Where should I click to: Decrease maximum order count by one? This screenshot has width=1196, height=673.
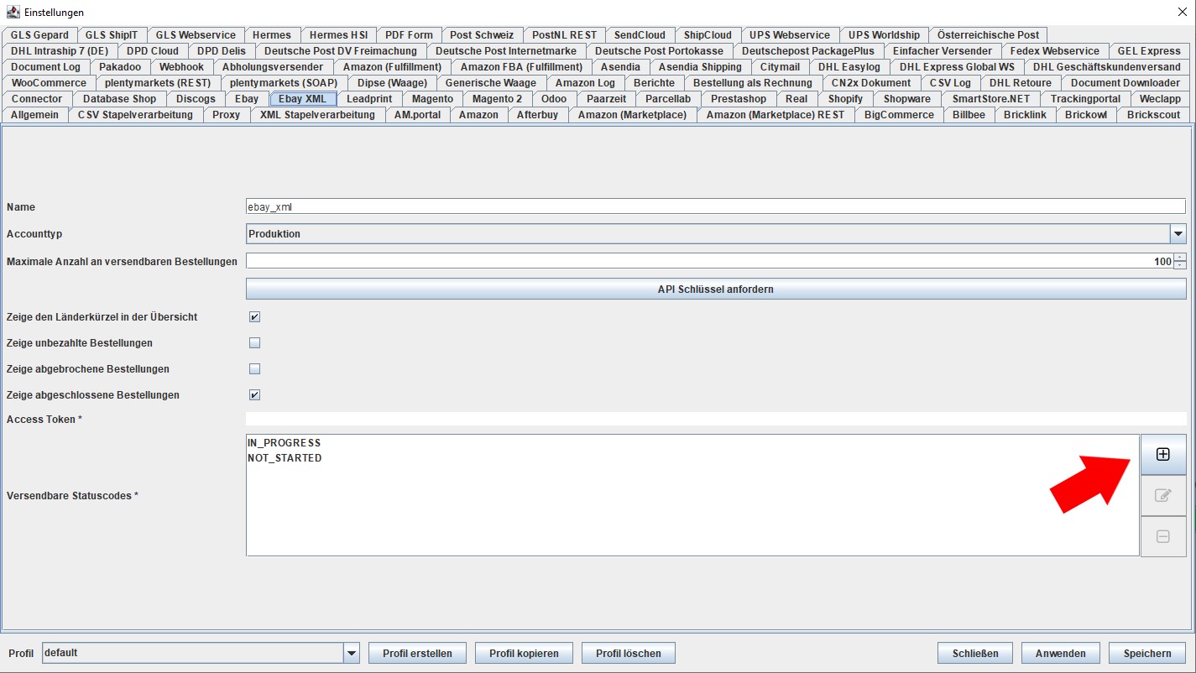[x=1180, y=265]
